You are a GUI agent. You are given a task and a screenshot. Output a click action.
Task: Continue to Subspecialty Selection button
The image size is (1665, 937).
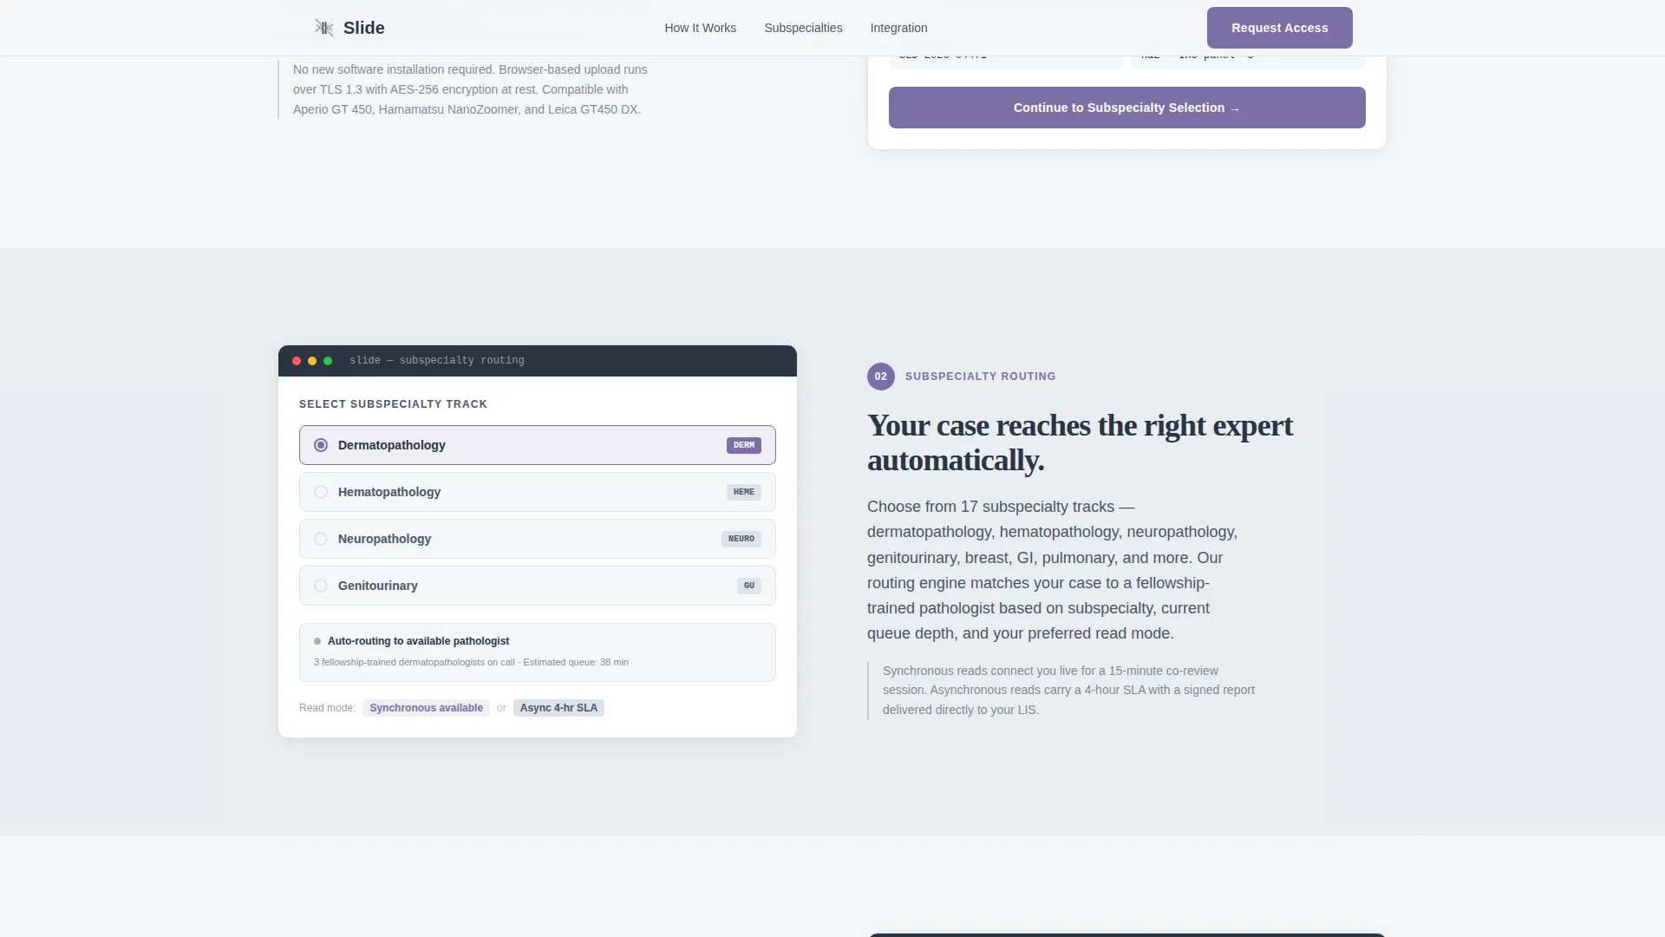point(1126,108)
